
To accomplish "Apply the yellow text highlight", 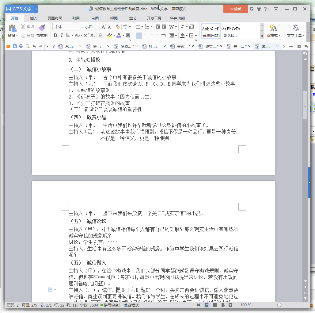I will [109, 35].
